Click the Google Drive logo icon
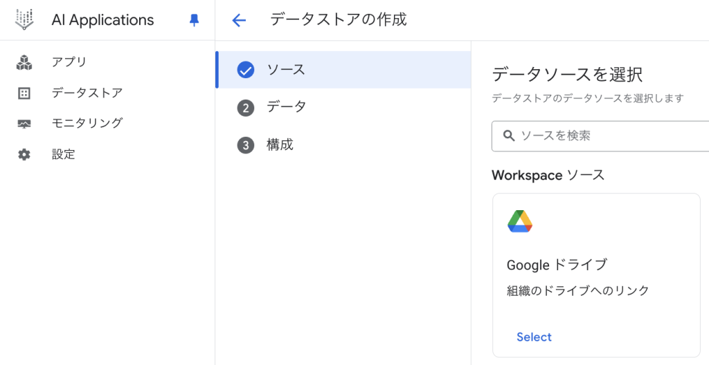Image resolution: width=709 pixels, height=365 pixels. click(519, 221)
